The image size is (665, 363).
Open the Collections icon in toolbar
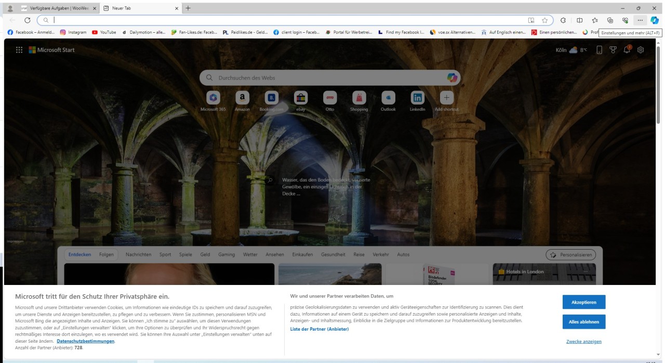click(x=610, y=20)
